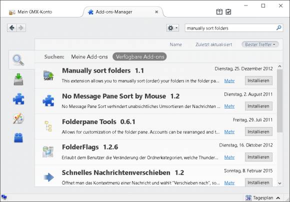Expand the Bester Treffer sort dropdown
Image resolution: width=290 pixels, height=202 pixels.
pyautogui.click(x=260, y=44)
